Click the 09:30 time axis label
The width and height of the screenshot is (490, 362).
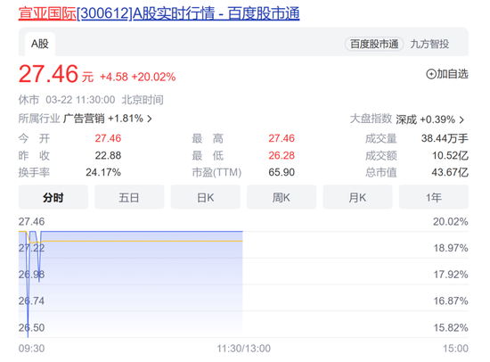tap(31, 349)
